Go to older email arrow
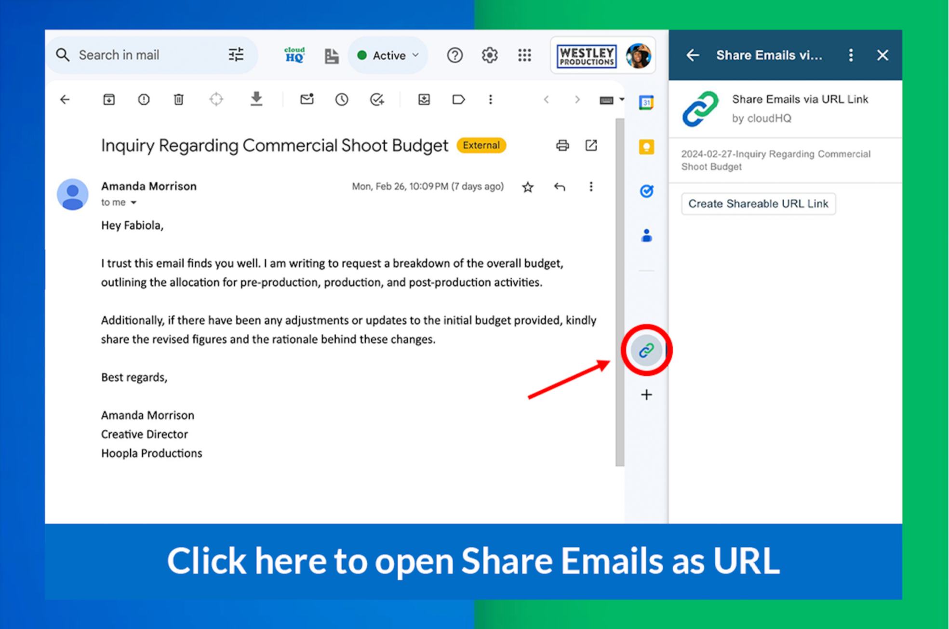This screenshot has width=949, height=629. [x=577, y=100]
